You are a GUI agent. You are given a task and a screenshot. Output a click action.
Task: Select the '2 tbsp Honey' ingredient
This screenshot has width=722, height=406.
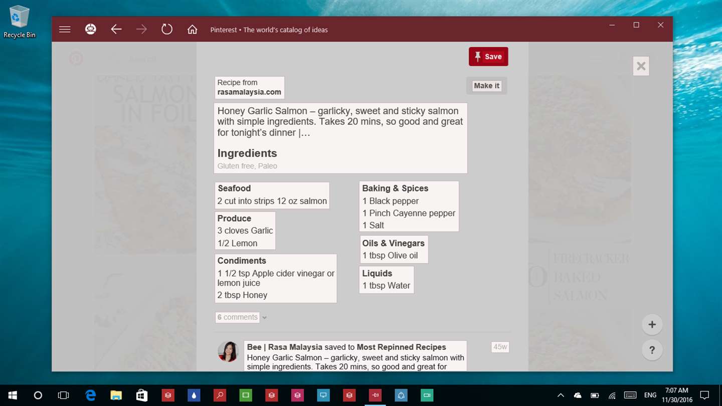coord(242,295)
